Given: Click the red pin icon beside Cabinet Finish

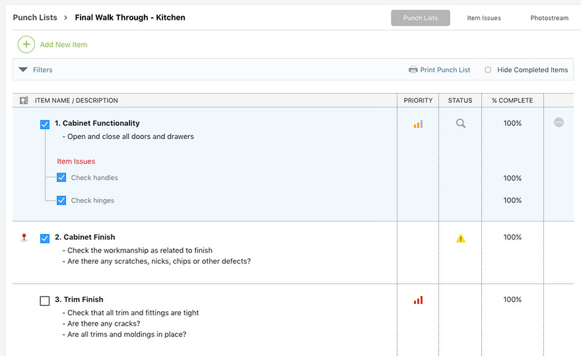Looking at the screenshot, I should (x=24, y=237).
